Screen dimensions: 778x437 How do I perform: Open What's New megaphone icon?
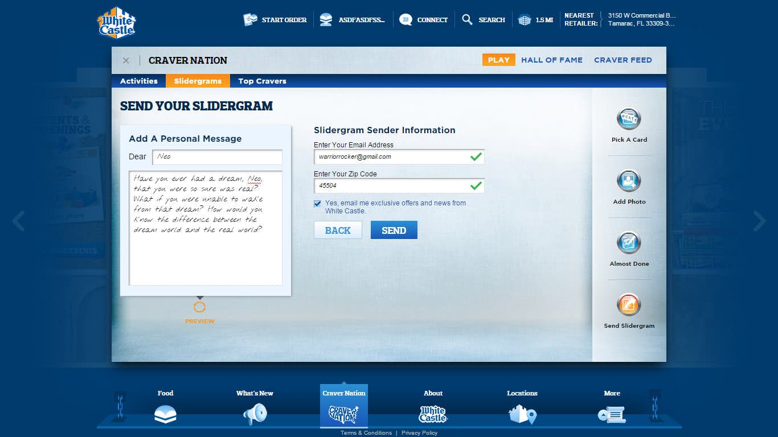(255, 414)
